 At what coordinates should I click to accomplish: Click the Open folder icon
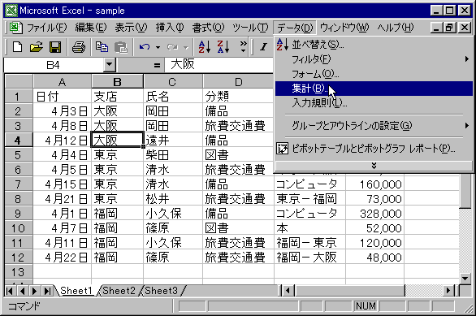point(36,47)
